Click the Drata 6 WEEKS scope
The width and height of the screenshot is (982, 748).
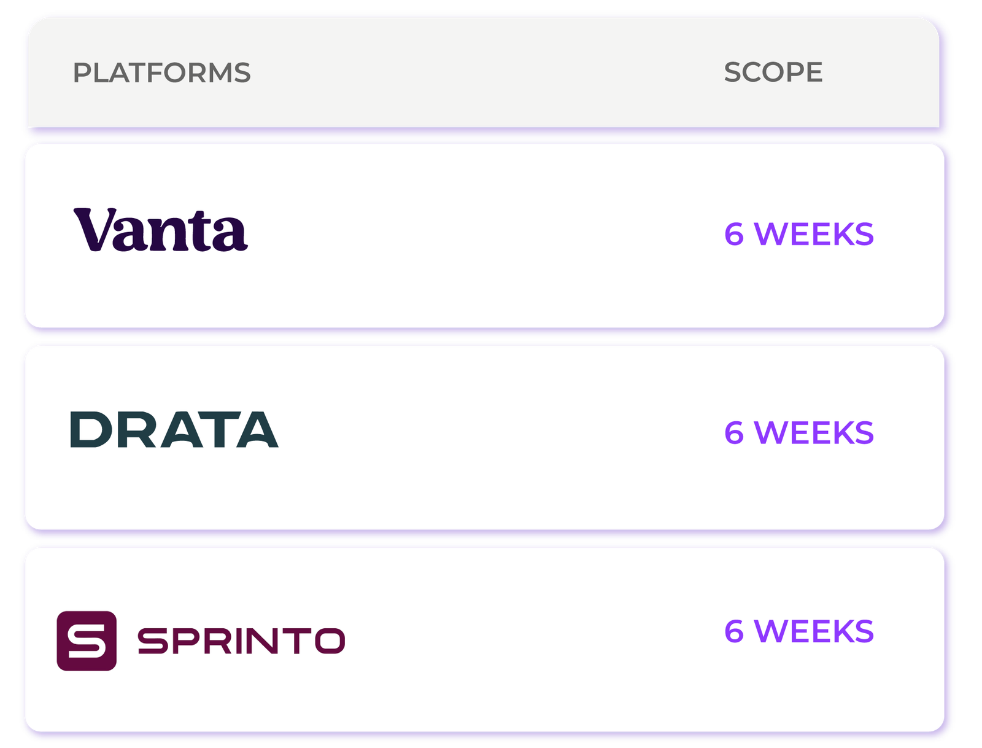point(798,432)
